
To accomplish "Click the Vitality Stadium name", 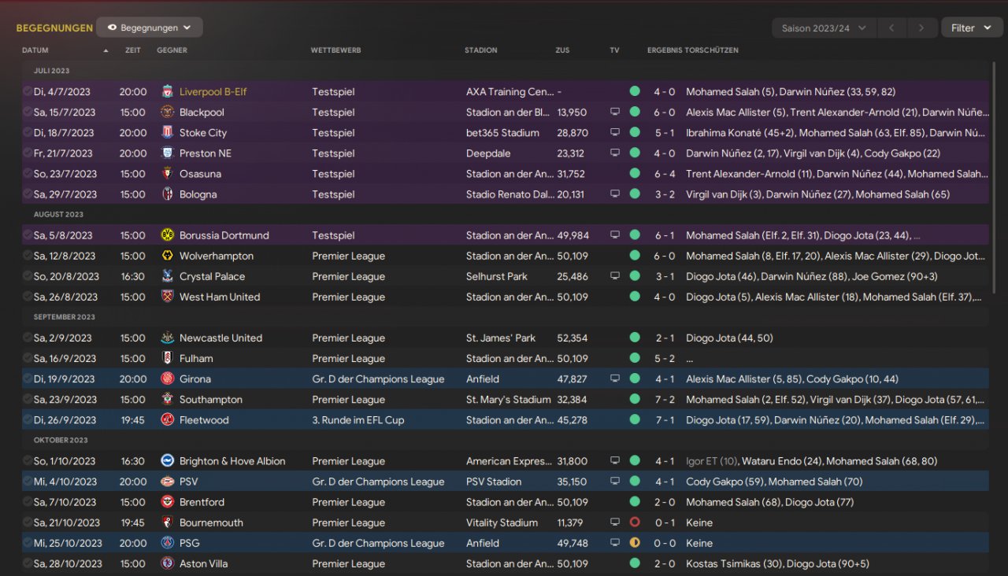I will coord(502,522).
